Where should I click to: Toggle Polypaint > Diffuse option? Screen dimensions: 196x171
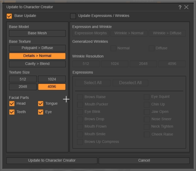click(37, 48)
